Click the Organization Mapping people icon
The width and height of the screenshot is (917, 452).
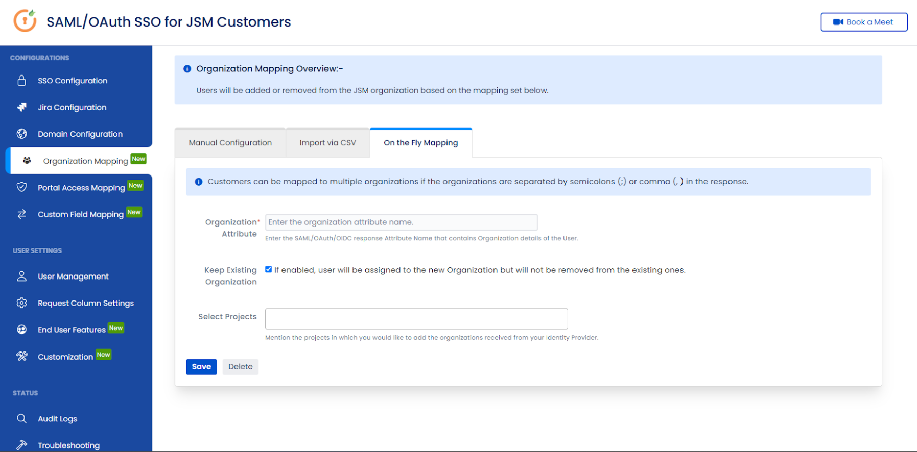point(27,161)
